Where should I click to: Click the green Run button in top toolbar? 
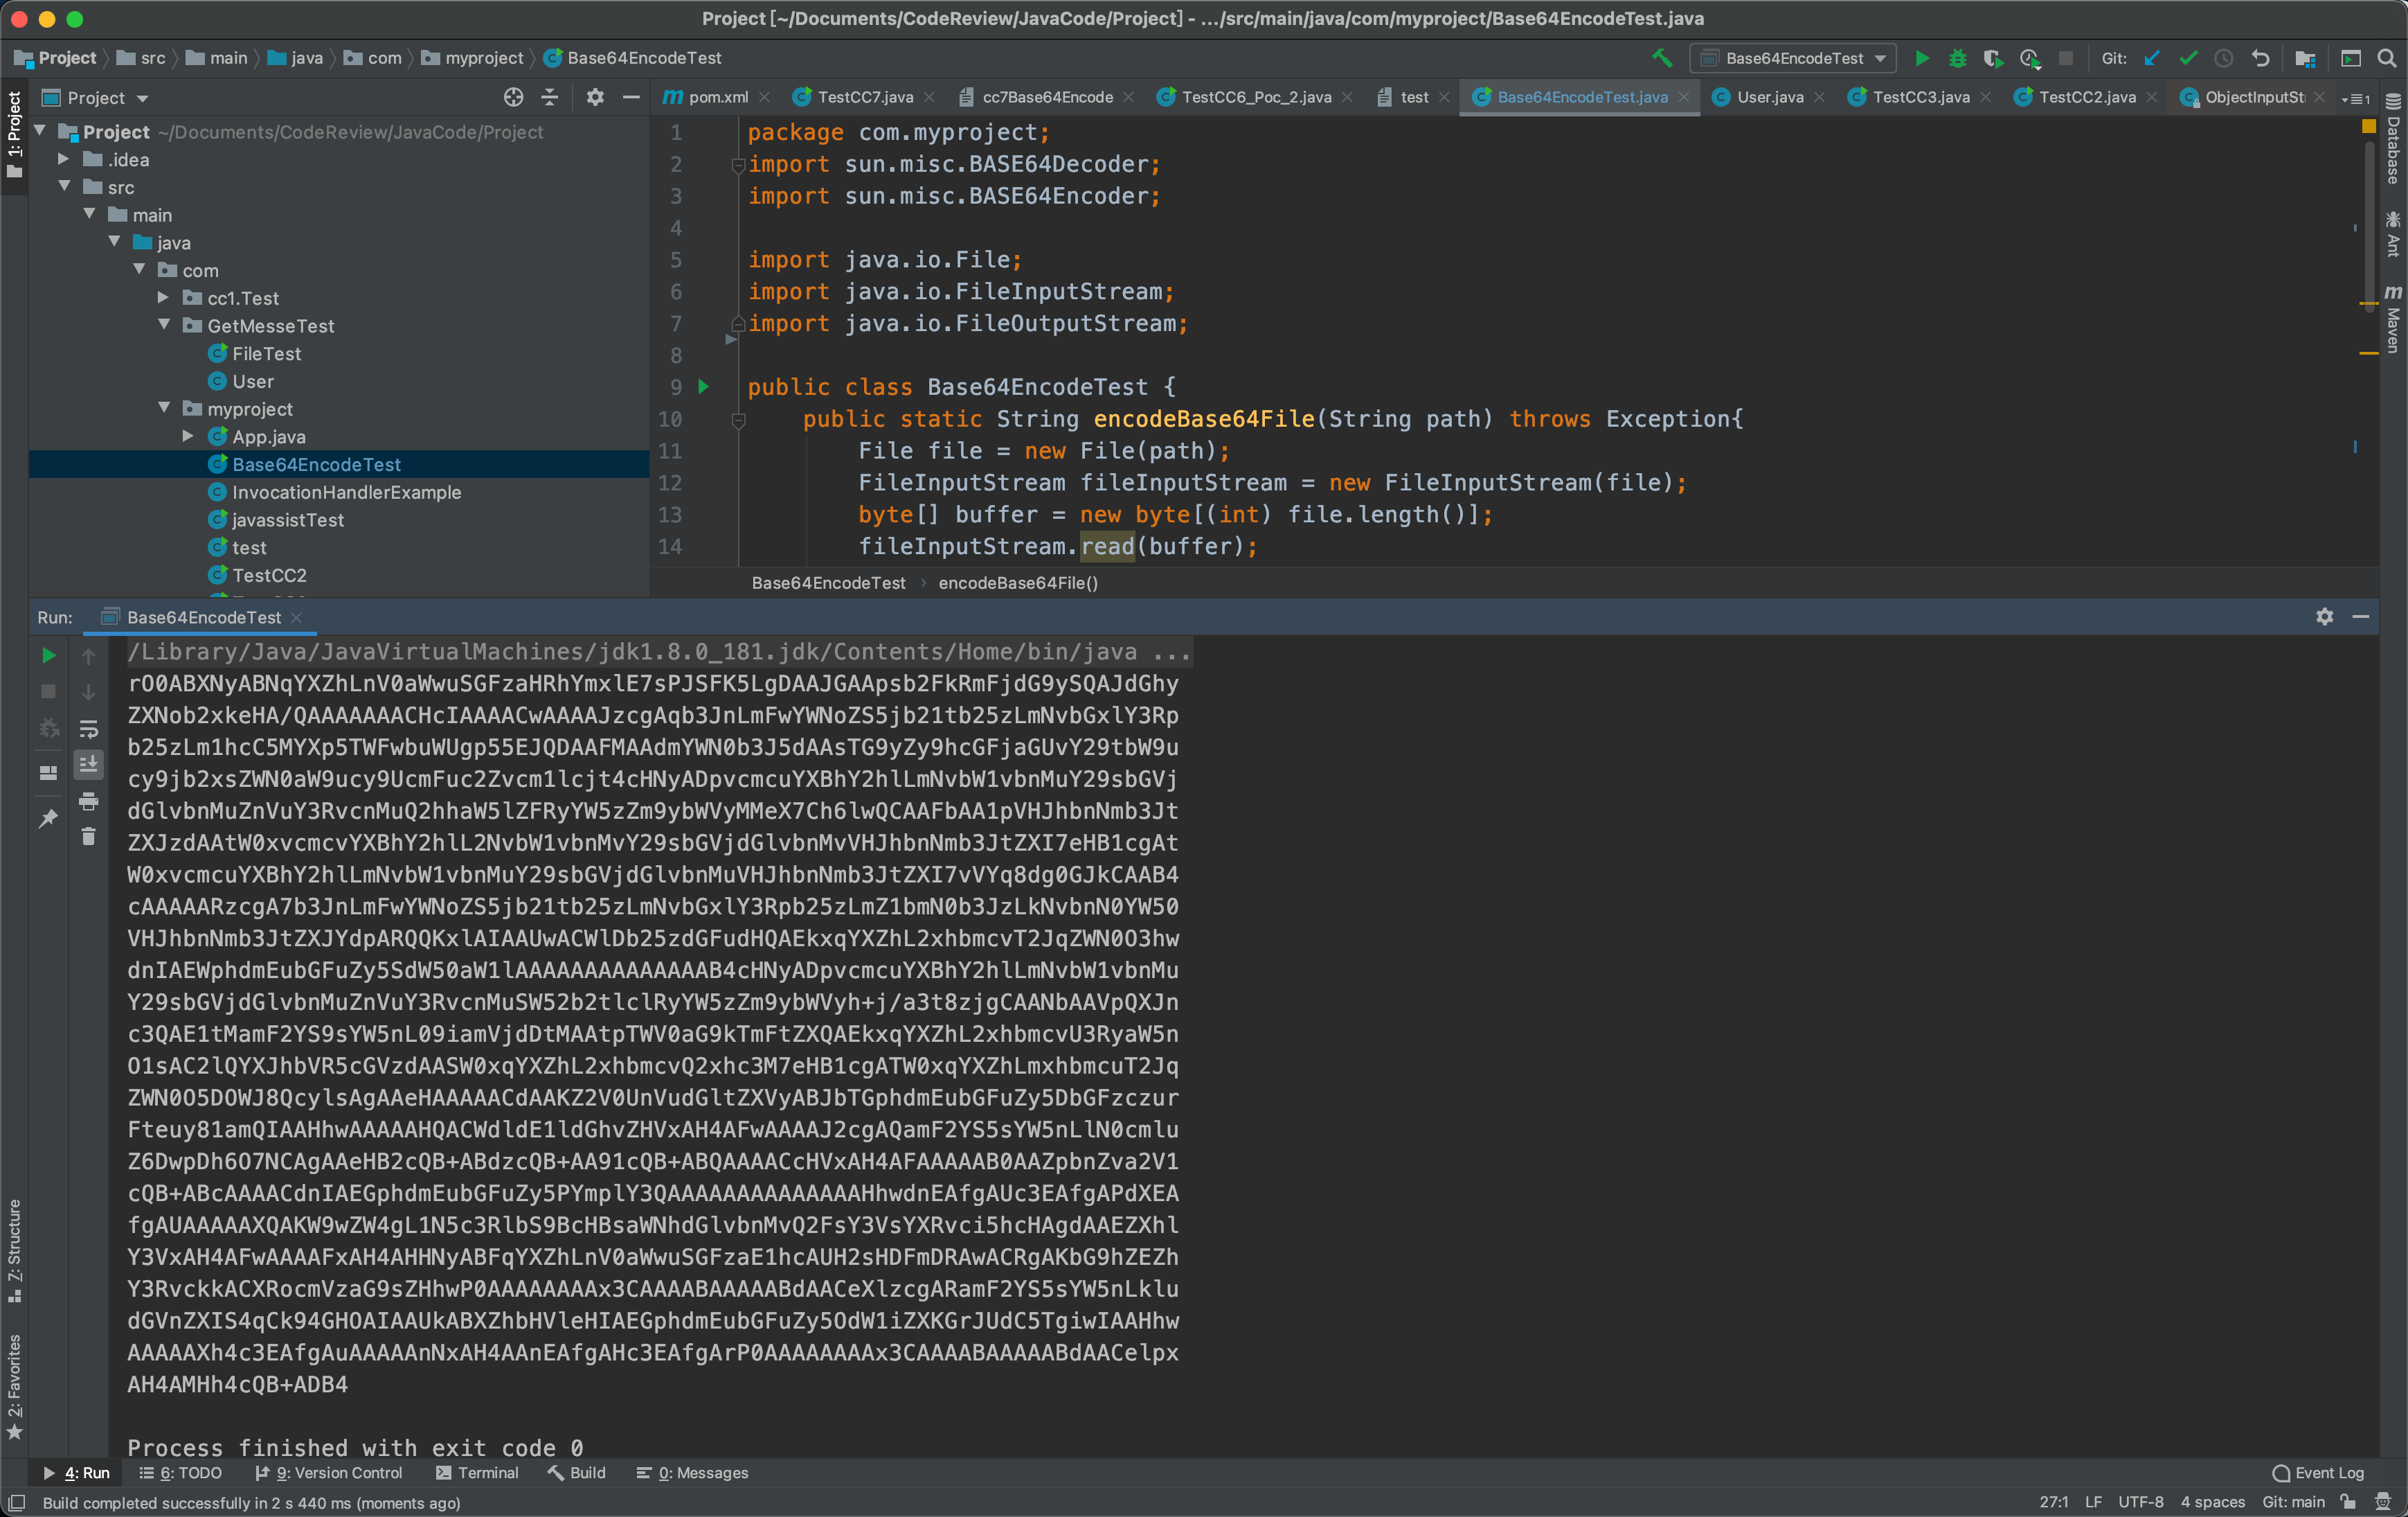tap(1921, 58)
